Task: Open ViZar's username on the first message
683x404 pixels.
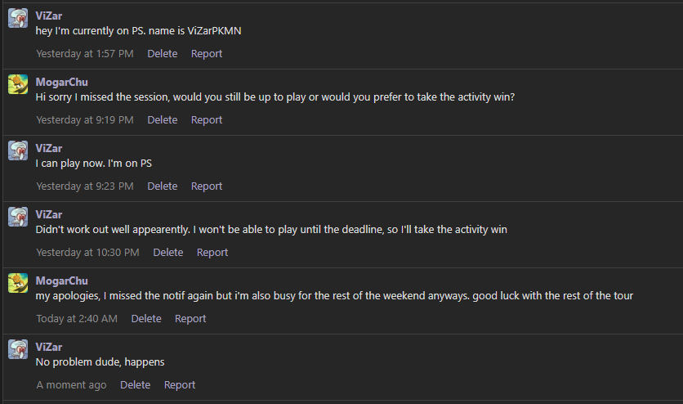Action: tap(49, 16)
